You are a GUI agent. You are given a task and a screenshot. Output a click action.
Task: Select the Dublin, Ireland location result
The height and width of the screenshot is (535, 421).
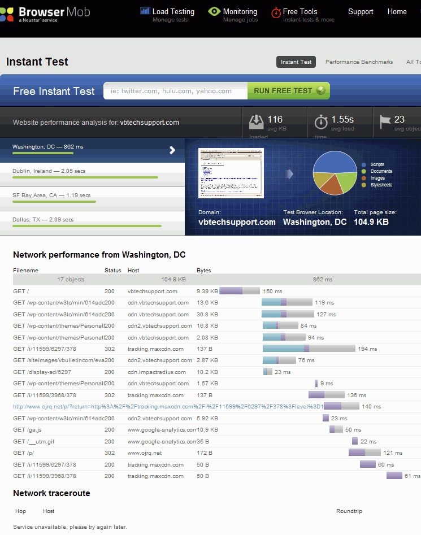click(92, 175)
